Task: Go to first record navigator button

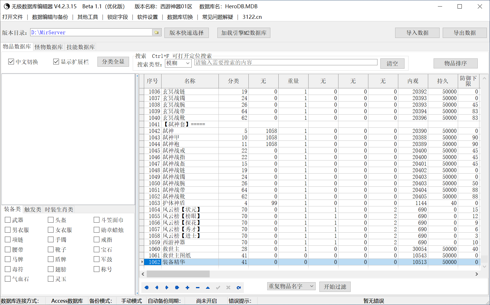Action: pyautogui.click(x=146, y=287)
